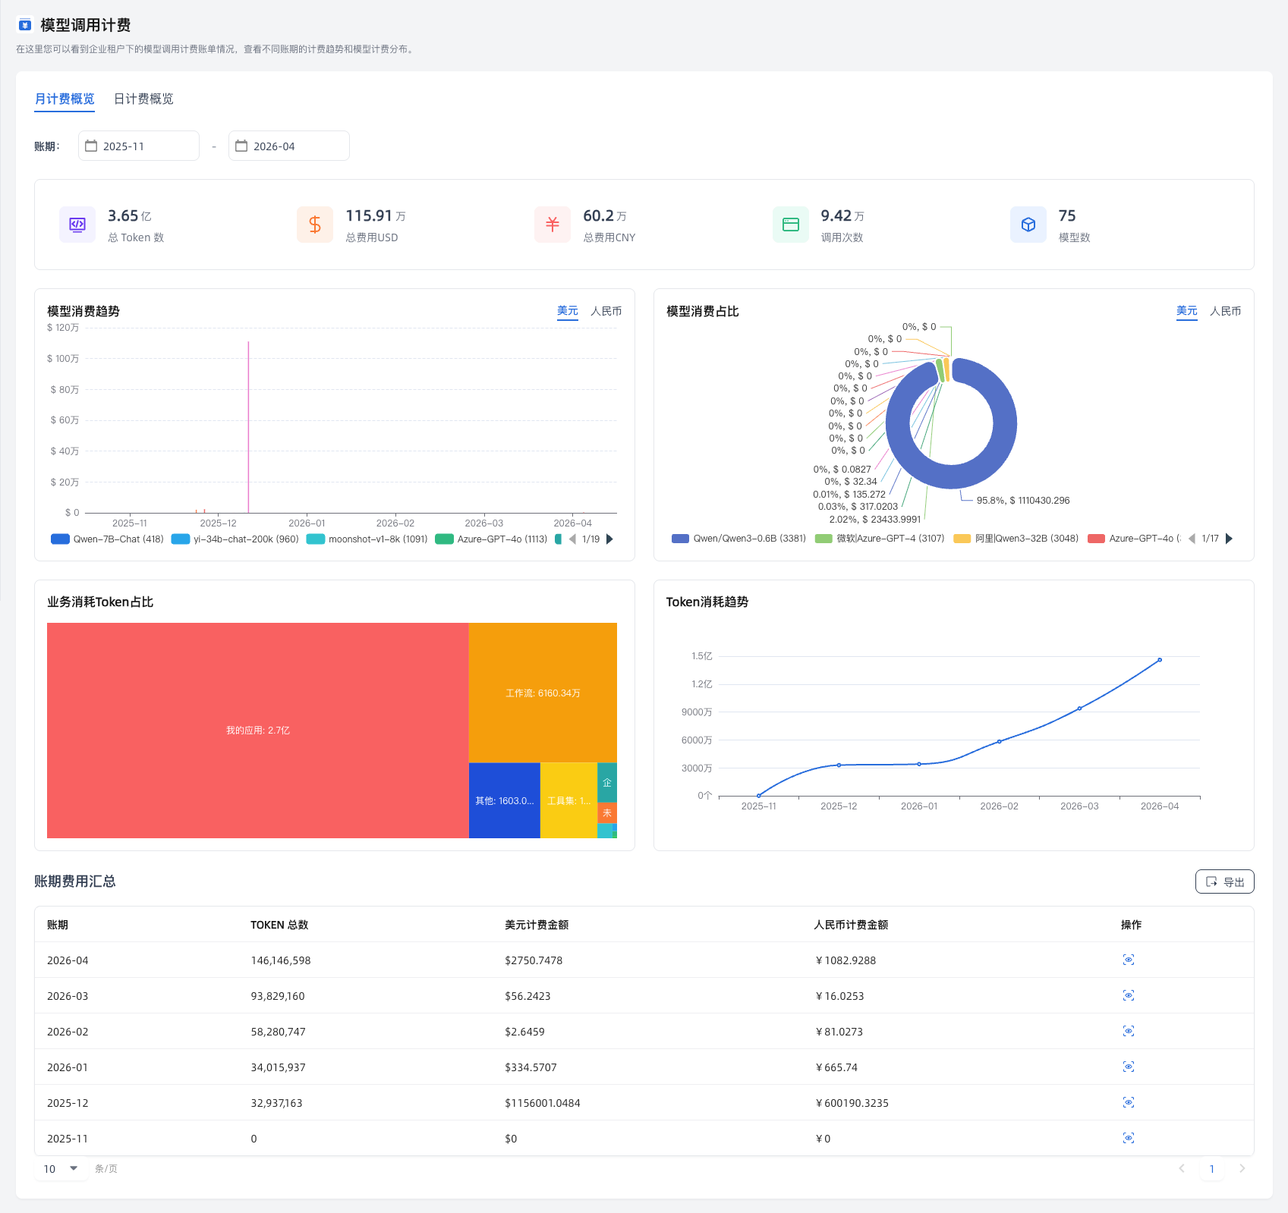Click the start period 2025-11 input field
The width and height of the screenshot is (1288, 1213).
(139, 146)
